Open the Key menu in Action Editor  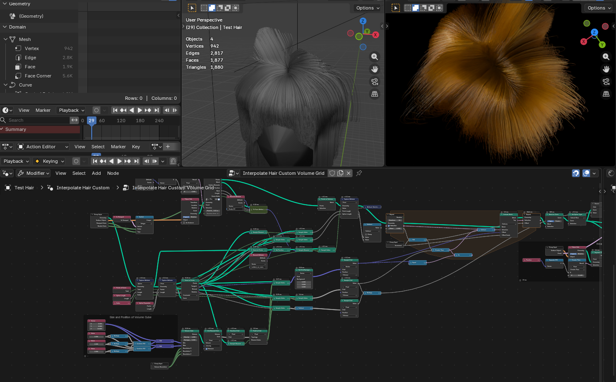tap(136, 147)
